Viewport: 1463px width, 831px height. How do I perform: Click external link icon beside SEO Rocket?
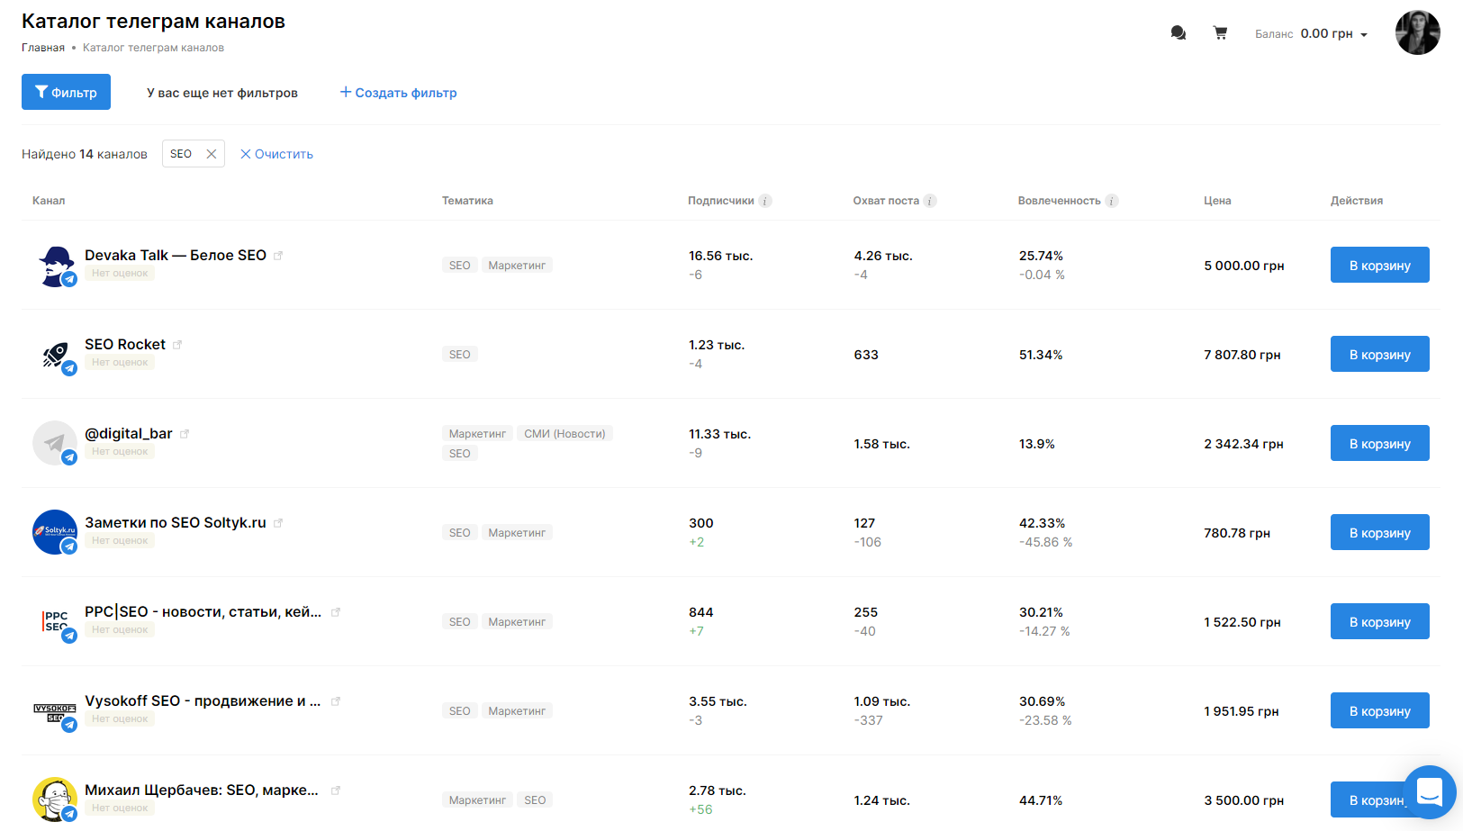(x=177, y=345)
